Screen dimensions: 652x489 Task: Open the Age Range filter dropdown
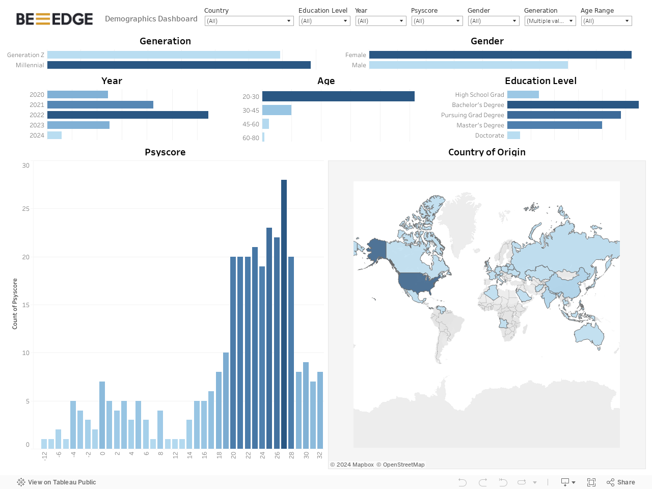[x=607, y=21]
